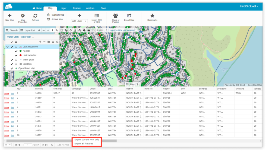Open the Analysis tab
266x151 pixels.
(90, 8)
